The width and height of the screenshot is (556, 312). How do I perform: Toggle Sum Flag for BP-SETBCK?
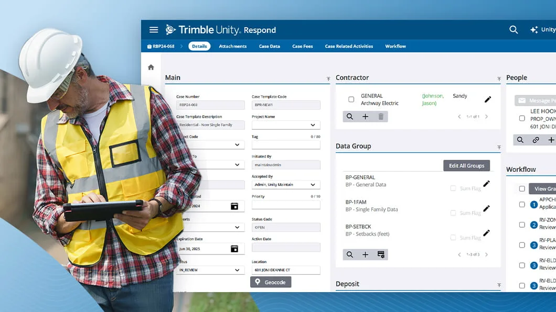[453, 237]
